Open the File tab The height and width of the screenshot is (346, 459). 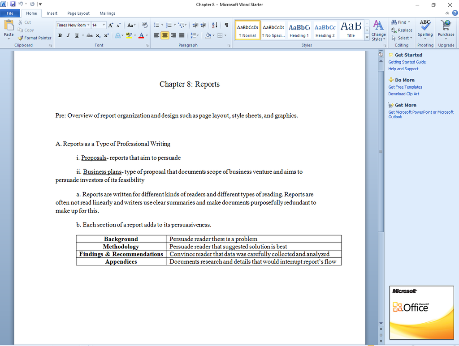[10, 13]
